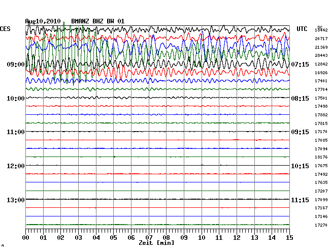Click the "08" minute axis label
The width and height of the screenshot is (330, 251).
(x=166, y=238)
